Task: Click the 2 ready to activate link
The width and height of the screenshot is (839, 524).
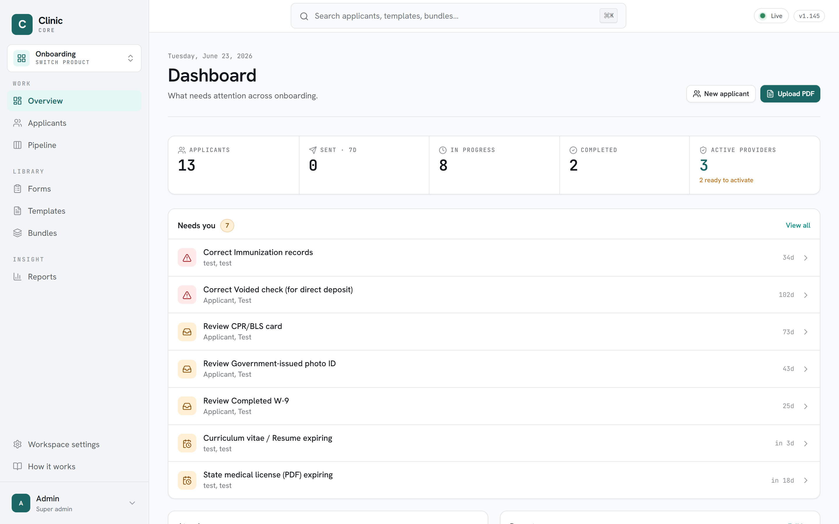Action: (726, 180)
